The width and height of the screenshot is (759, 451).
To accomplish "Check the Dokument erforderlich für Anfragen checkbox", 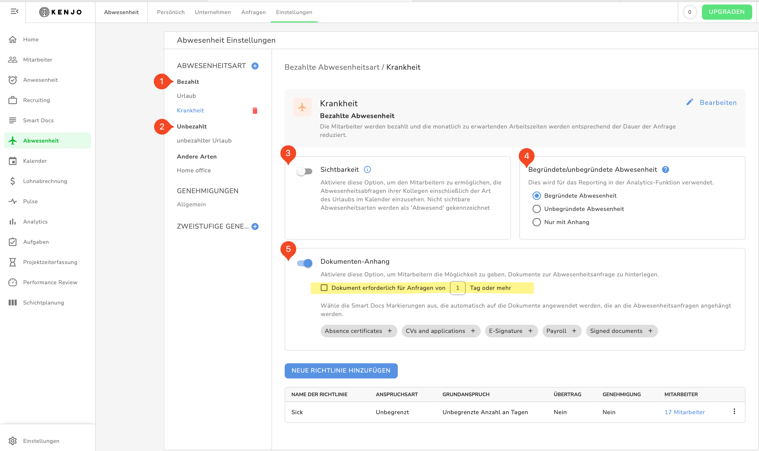I will [x=324, y=288].
